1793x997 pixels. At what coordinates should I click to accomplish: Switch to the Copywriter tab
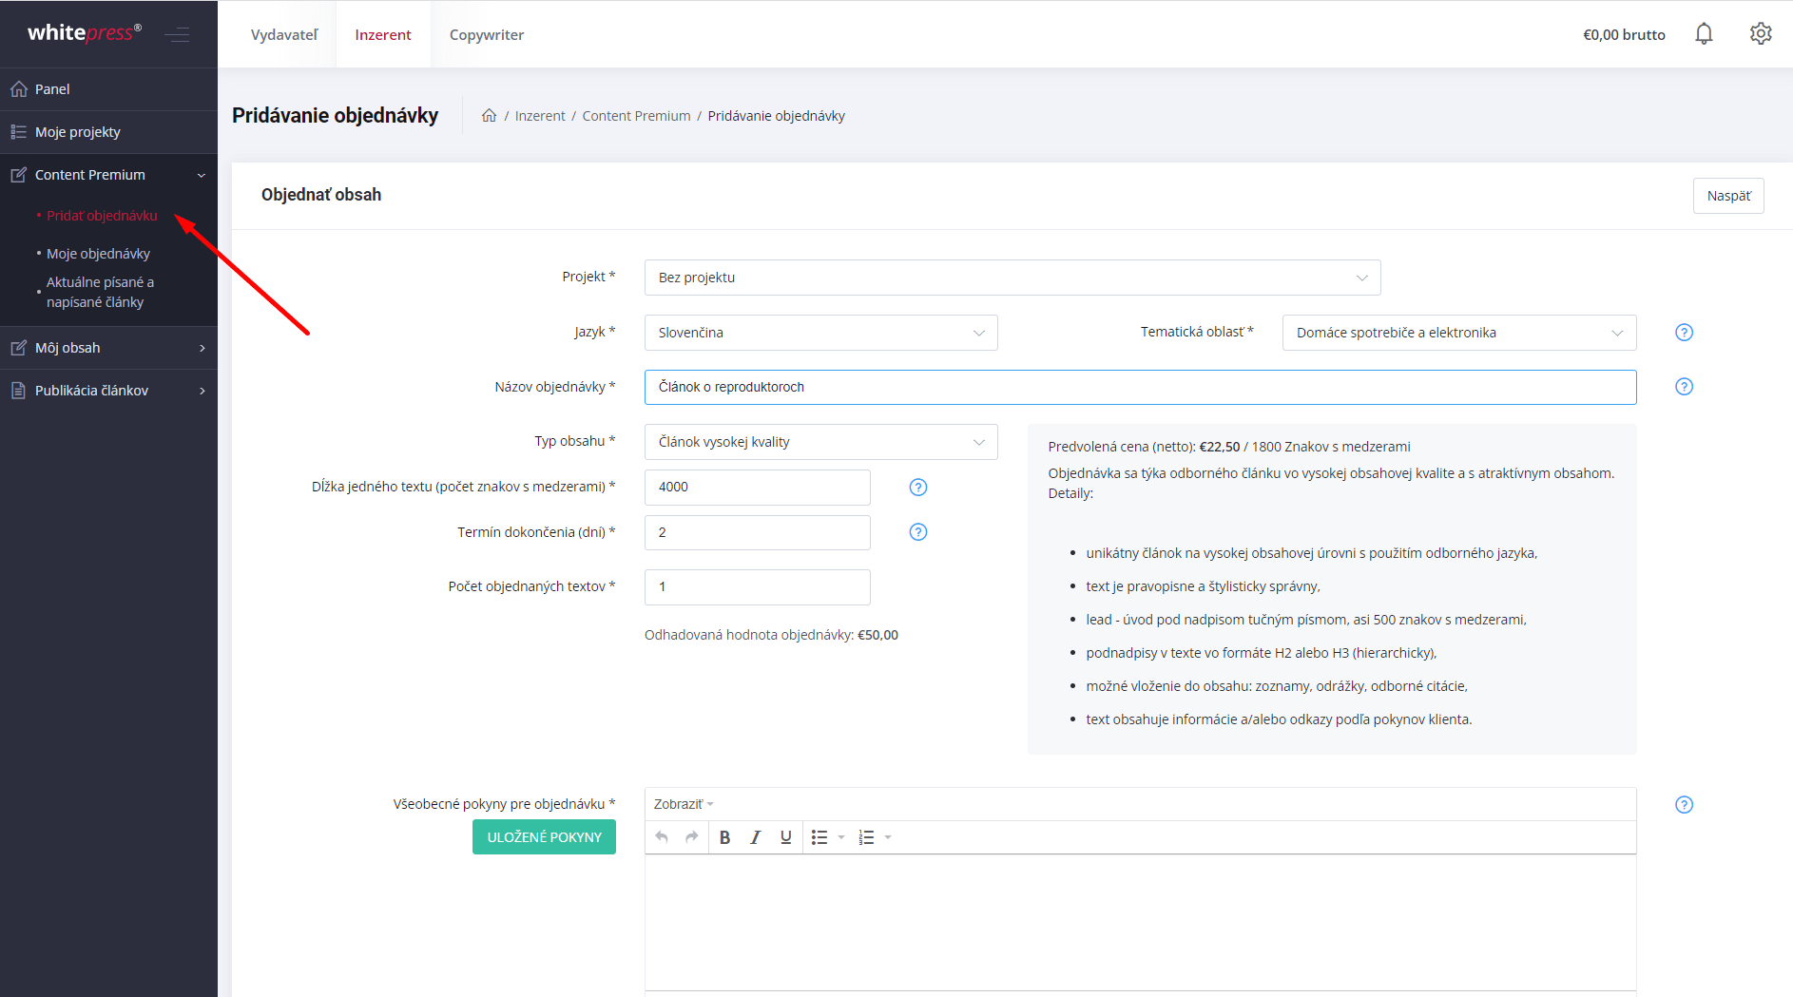[486, 35]
